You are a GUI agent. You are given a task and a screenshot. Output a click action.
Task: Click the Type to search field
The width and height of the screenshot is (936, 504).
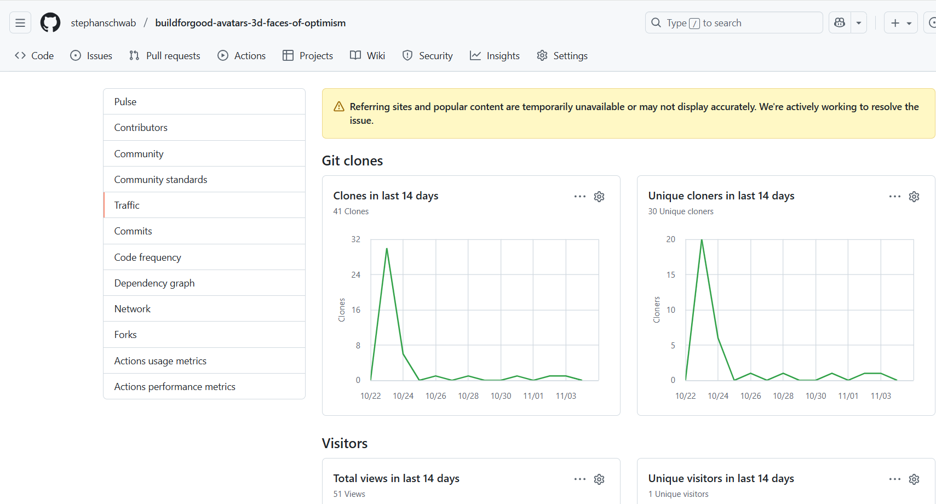point(734,23)
